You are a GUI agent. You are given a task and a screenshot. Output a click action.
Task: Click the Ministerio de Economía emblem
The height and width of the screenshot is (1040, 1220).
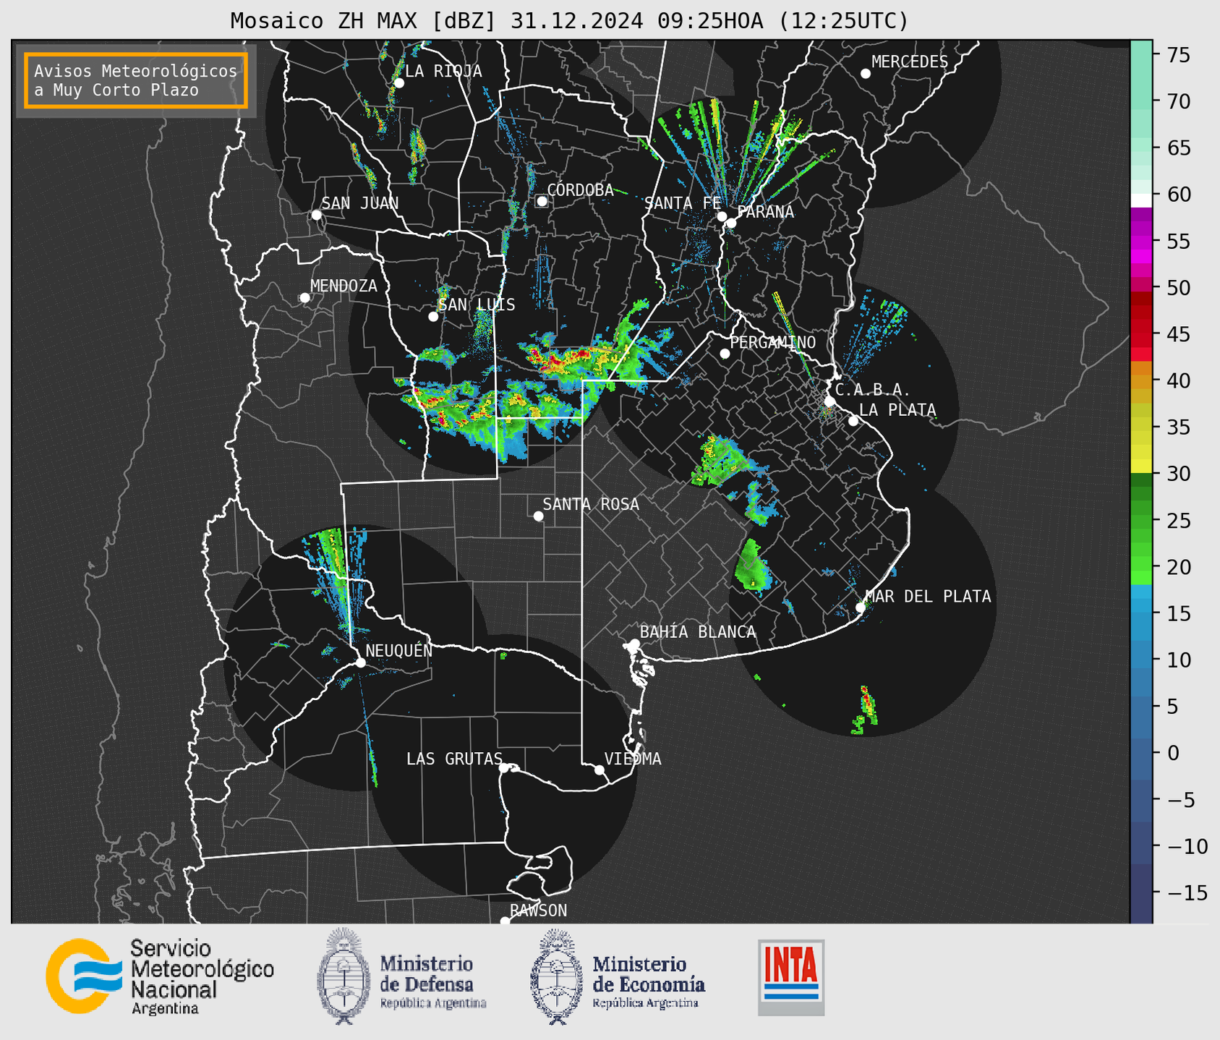pyautogui.click(x=556, y=976)
